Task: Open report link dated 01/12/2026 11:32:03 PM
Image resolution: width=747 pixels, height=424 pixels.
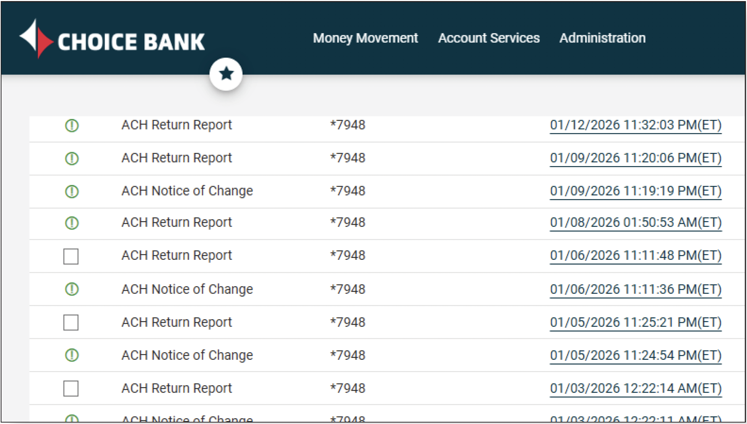Action: [635, 125]
